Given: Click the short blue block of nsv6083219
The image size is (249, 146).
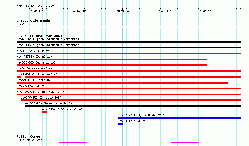Looking at the screenshot, I should coord(120,124).
